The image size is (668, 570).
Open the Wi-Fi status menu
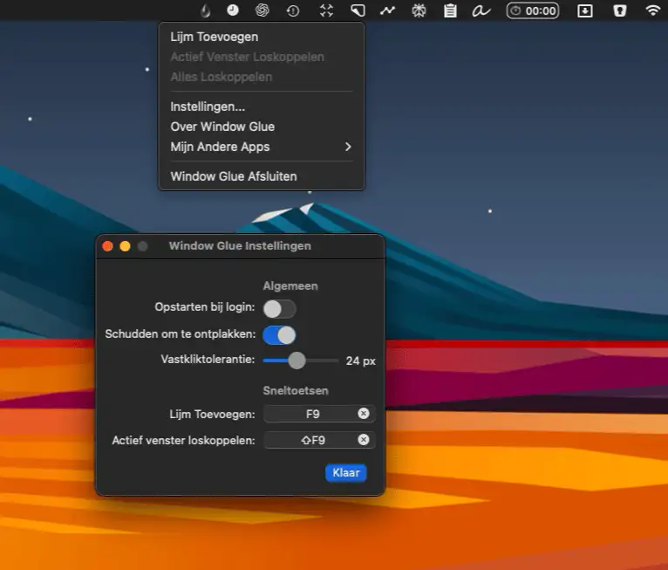(x=652, y=10)
